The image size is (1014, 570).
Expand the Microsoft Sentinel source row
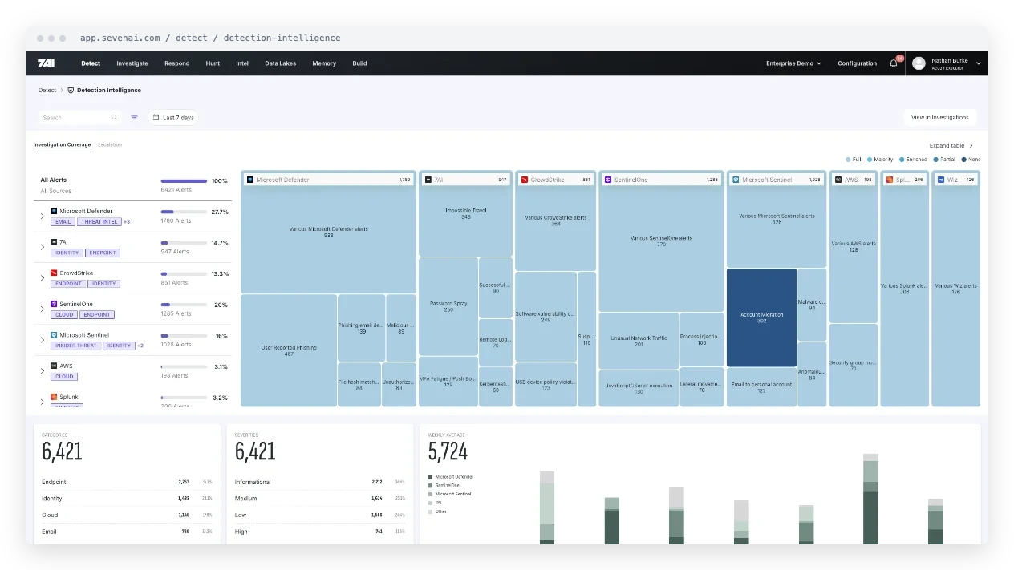tap(43, 340)
